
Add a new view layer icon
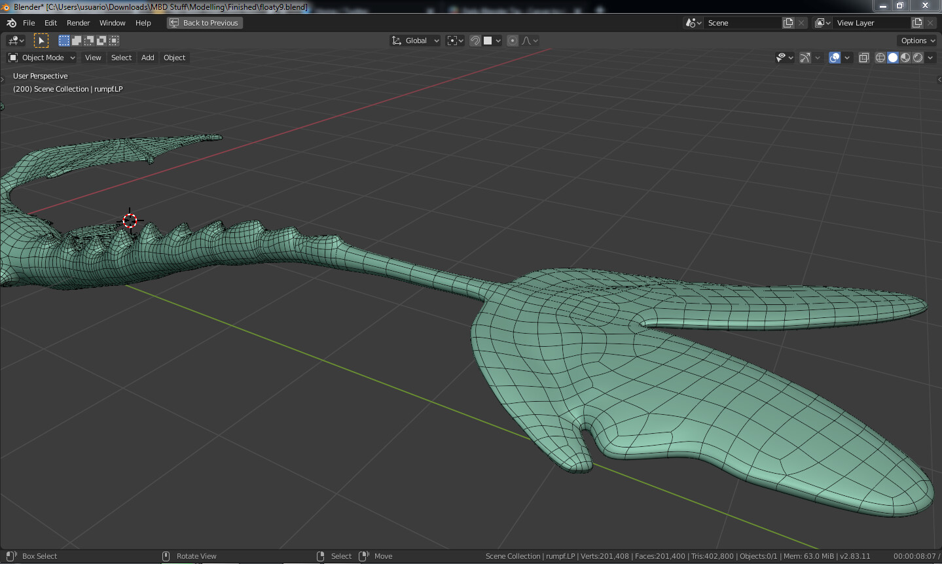(x=917, y=23)
